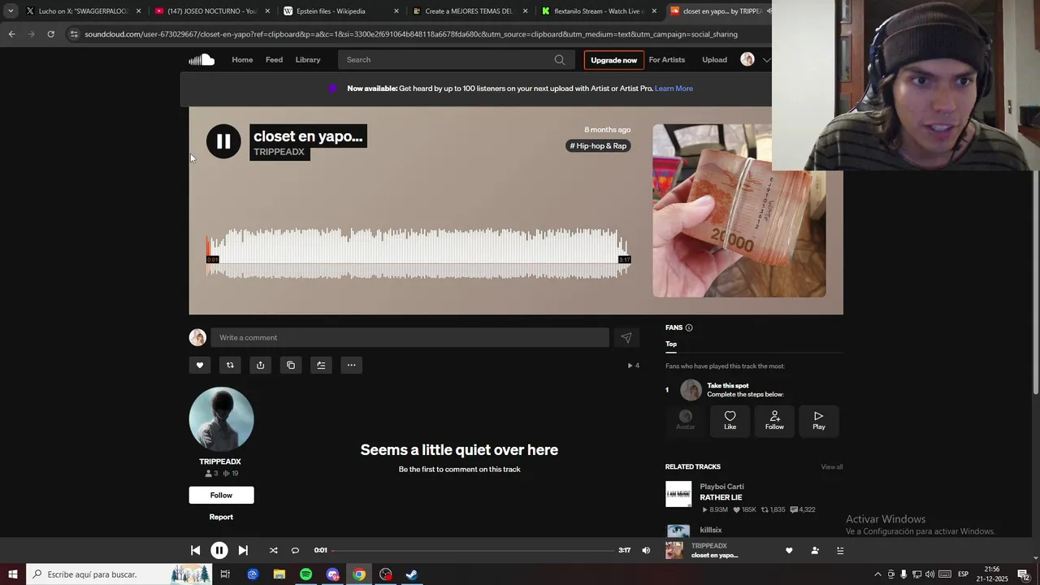This screenshot has width=1040, height=585.
Task: Pause the track with the large pause button
Action: click(223, 141)
